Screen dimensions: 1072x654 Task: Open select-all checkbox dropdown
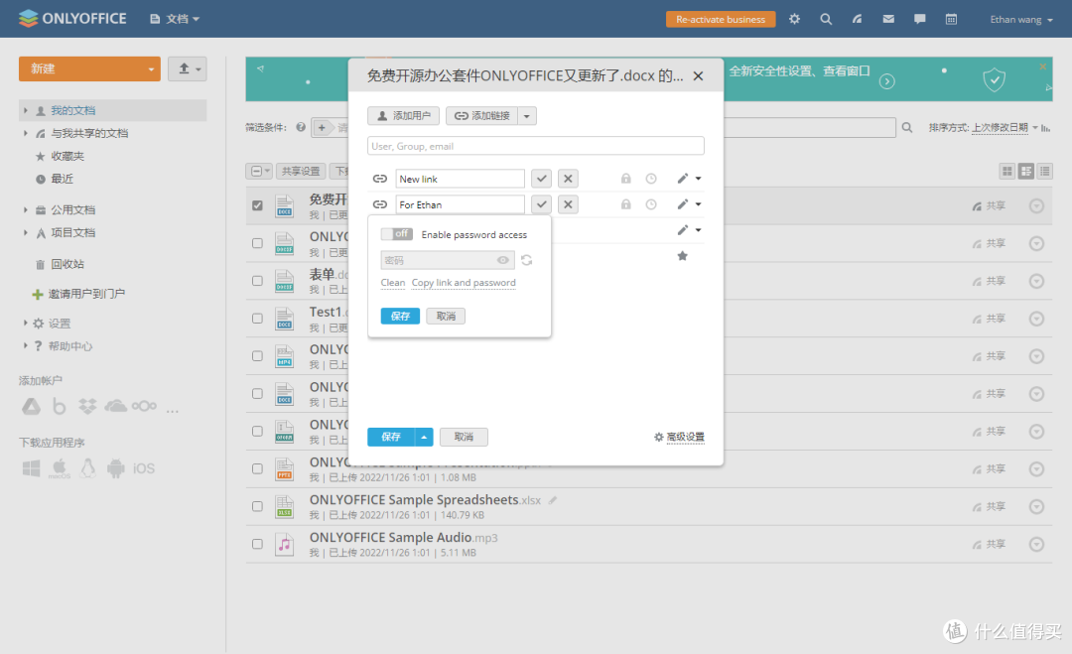pos(259,171)
